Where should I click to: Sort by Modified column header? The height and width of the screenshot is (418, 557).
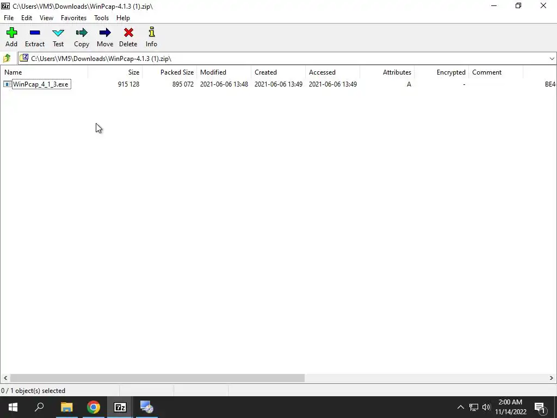coord(224,72)
